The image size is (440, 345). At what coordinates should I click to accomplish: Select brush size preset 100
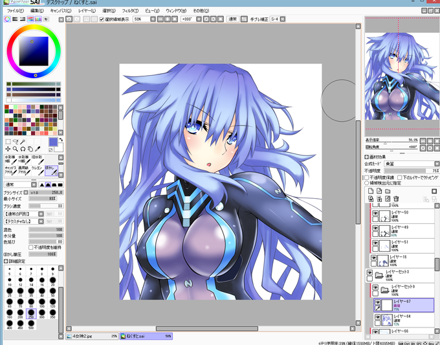[42, 303]
